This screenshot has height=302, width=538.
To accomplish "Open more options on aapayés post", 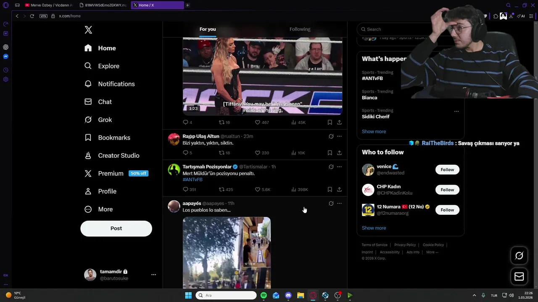I will pyautogui.click(x=339, y=203).
